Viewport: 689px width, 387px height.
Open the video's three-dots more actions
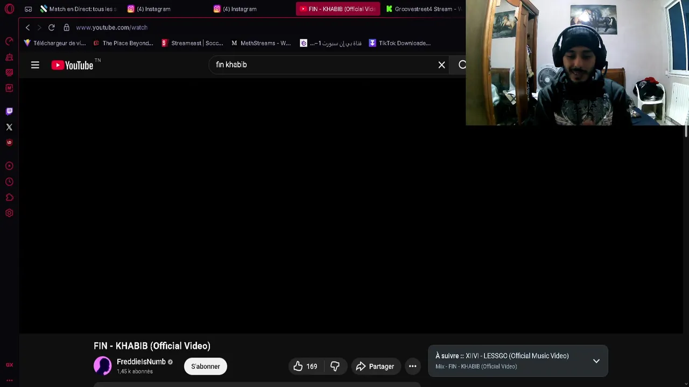(412, 367)
